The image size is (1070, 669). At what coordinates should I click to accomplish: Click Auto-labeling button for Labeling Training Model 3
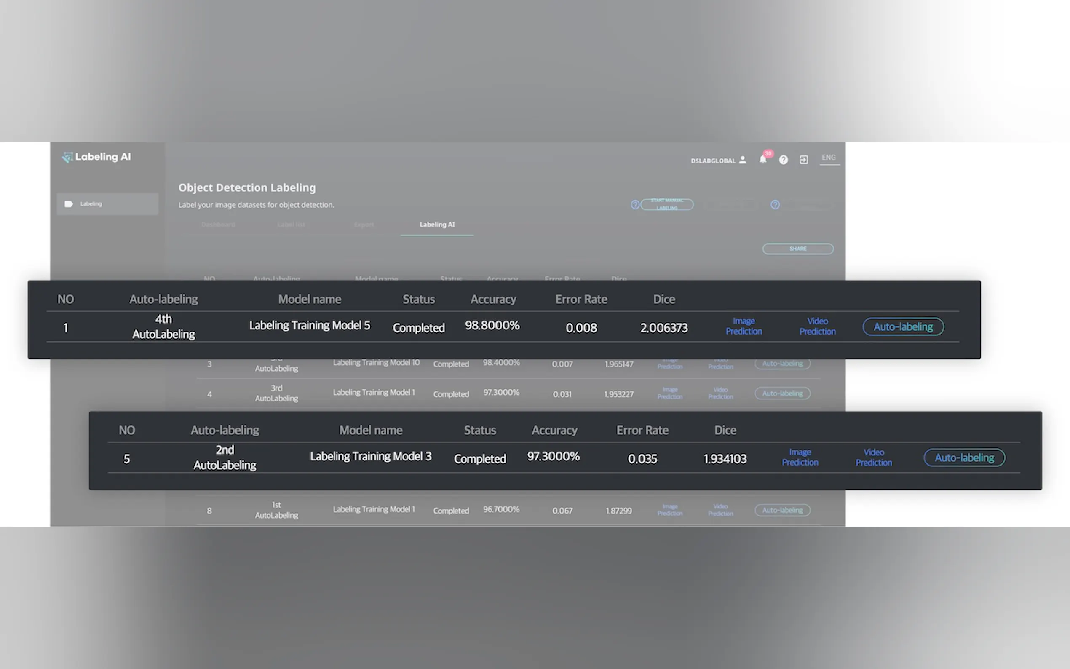click(964, 458)
